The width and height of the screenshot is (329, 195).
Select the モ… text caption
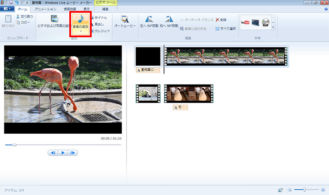coord(180,107)
